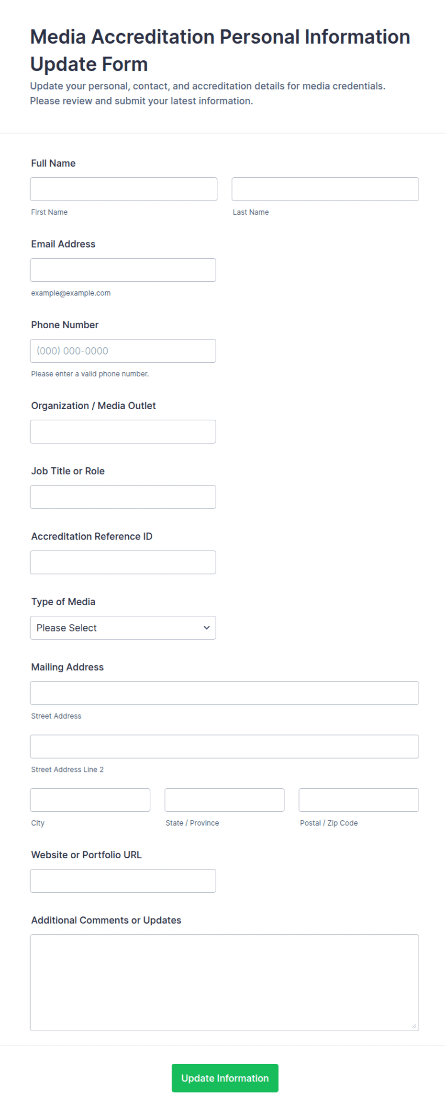This screenshot has height=1116, width=445.
Task: Submit with the Update Information button
Action: tap(225, 1078)
